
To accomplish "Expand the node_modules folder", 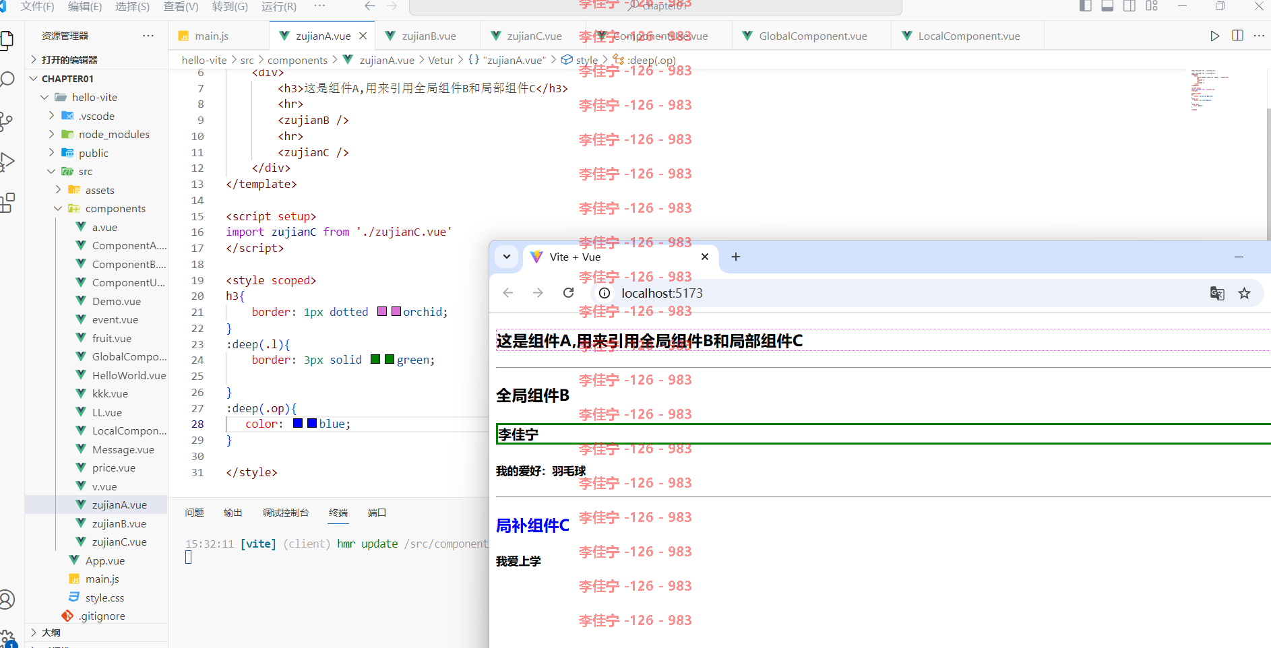I will [x=96, y=134].
